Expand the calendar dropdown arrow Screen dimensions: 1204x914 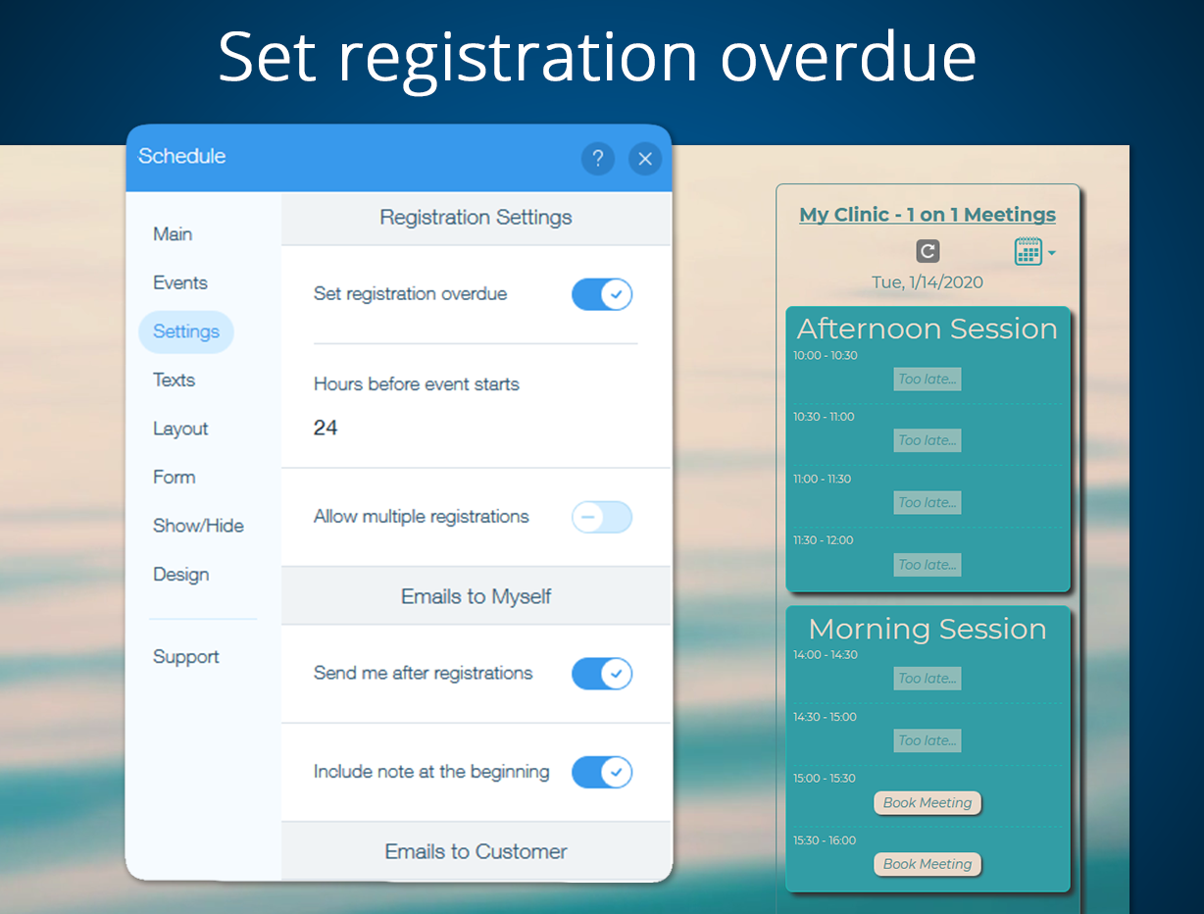pyautogui.click(x=1052, y=253)
